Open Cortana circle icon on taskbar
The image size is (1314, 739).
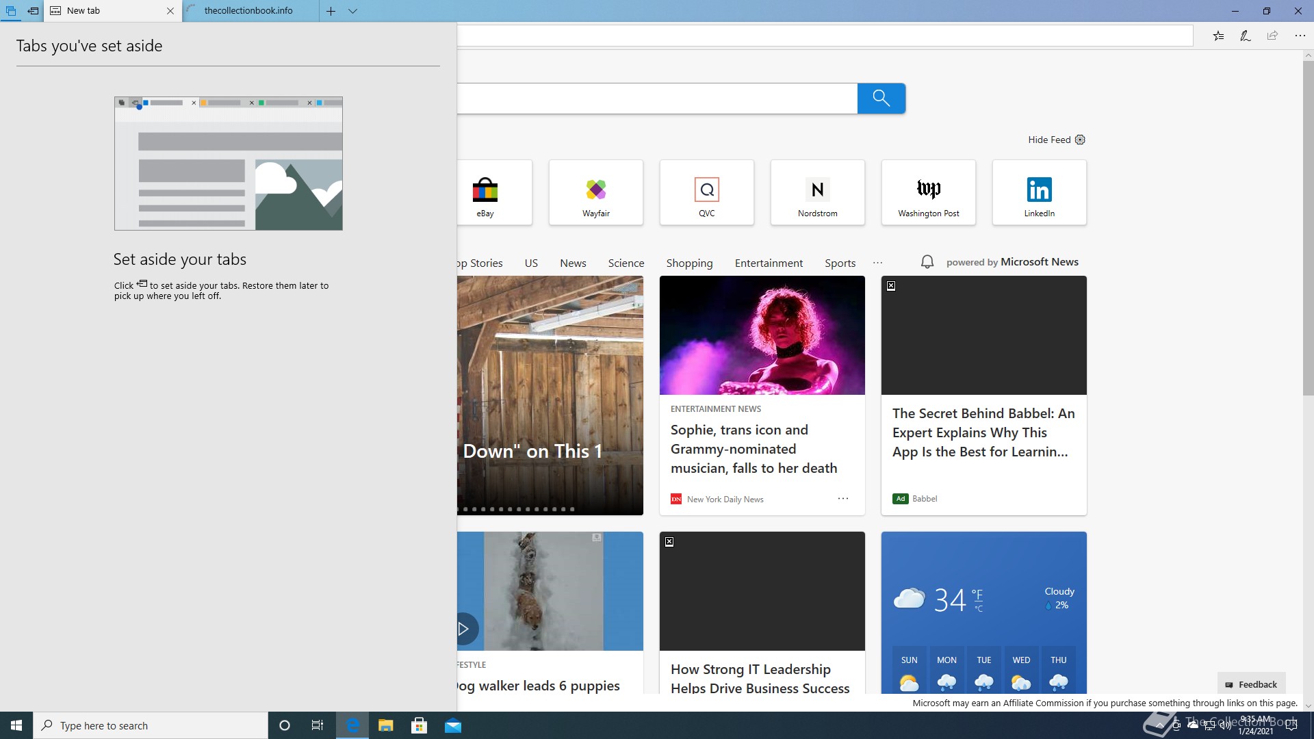[285, 725]
